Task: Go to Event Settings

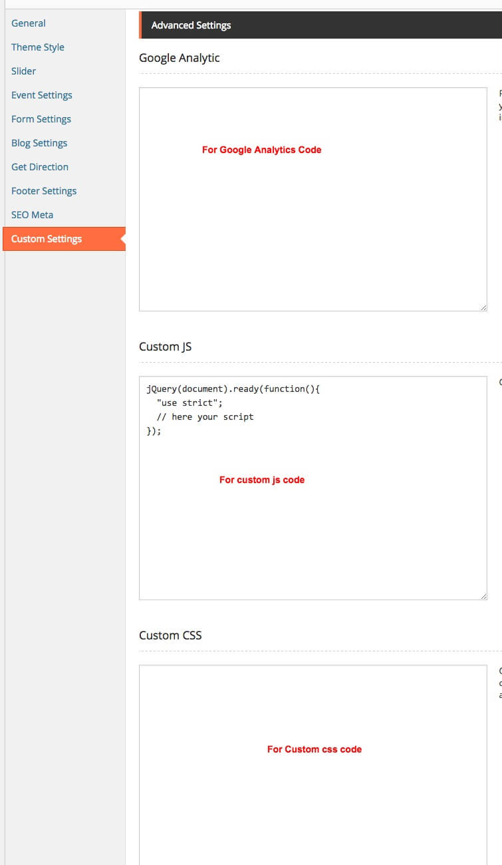Action: click(42, 95)
